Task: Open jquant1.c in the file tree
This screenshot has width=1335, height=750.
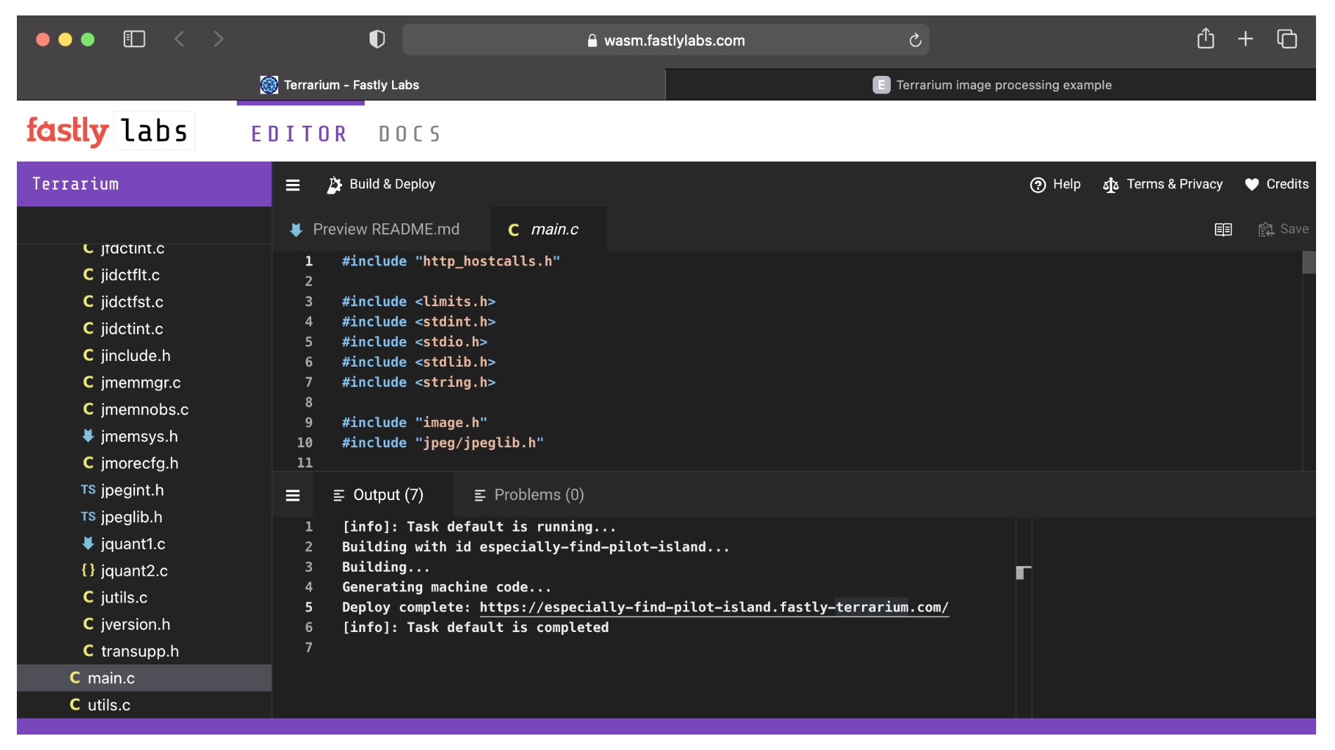Action: pyautogui.click(x=144, y=544)
